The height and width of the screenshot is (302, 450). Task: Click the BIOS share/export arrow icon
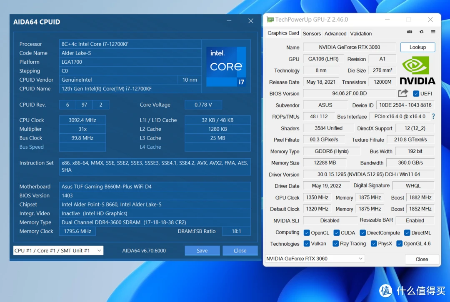click(x=403, y=93)
